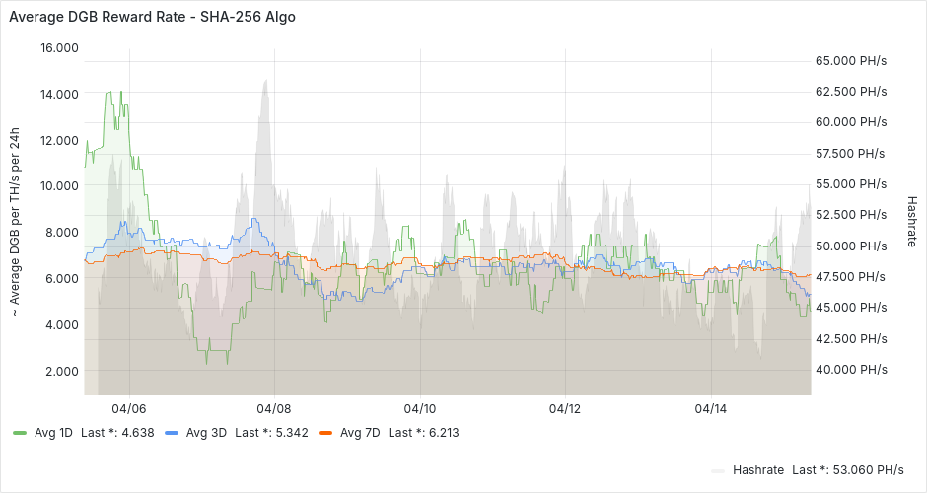Toggle visibility of Avg 3D series label

click(x=206, y=433)
